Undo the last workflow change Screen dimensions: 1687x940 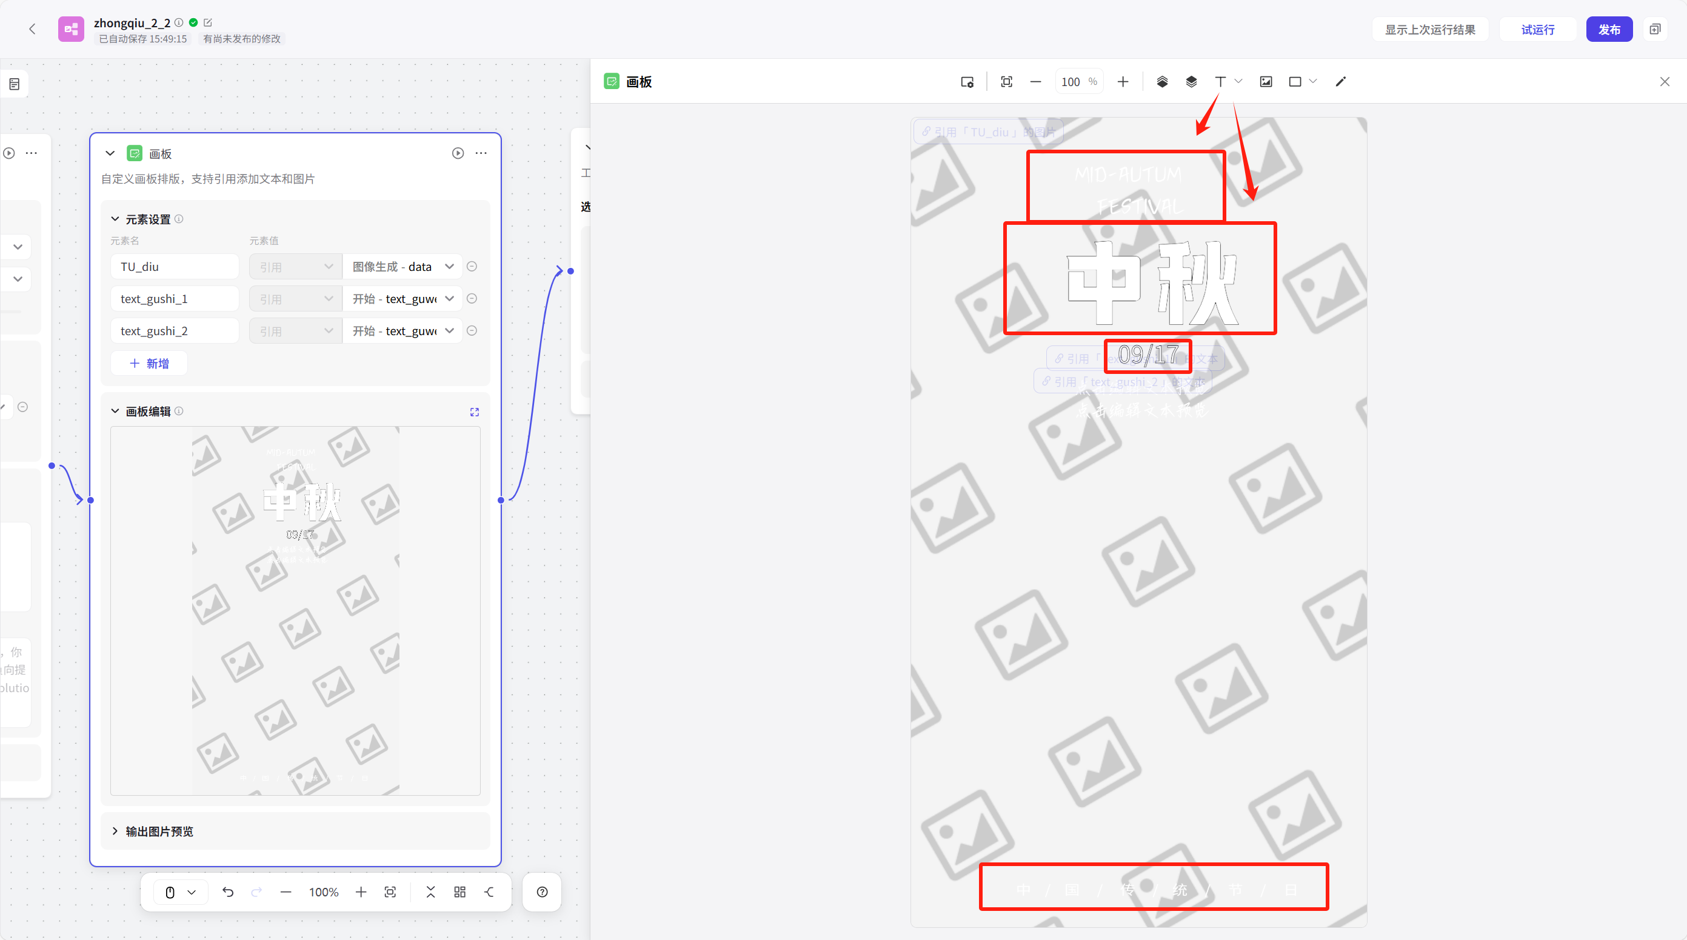point(228,892)
